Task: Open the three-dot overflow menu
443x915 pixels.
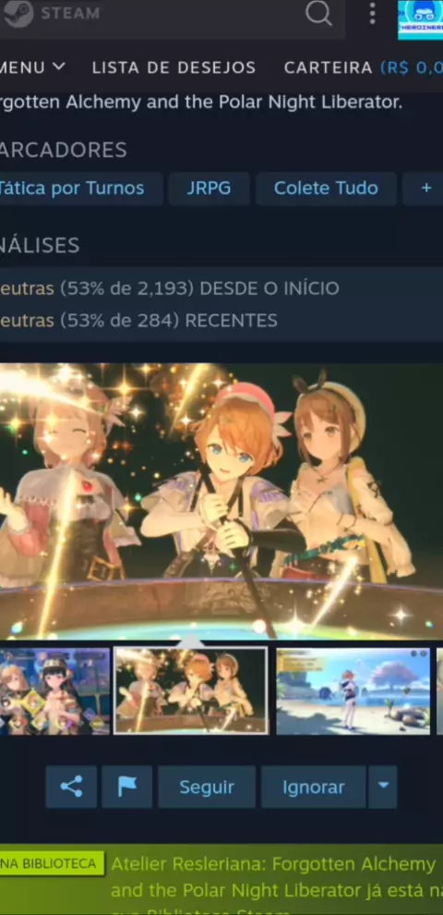Action: 372,13
